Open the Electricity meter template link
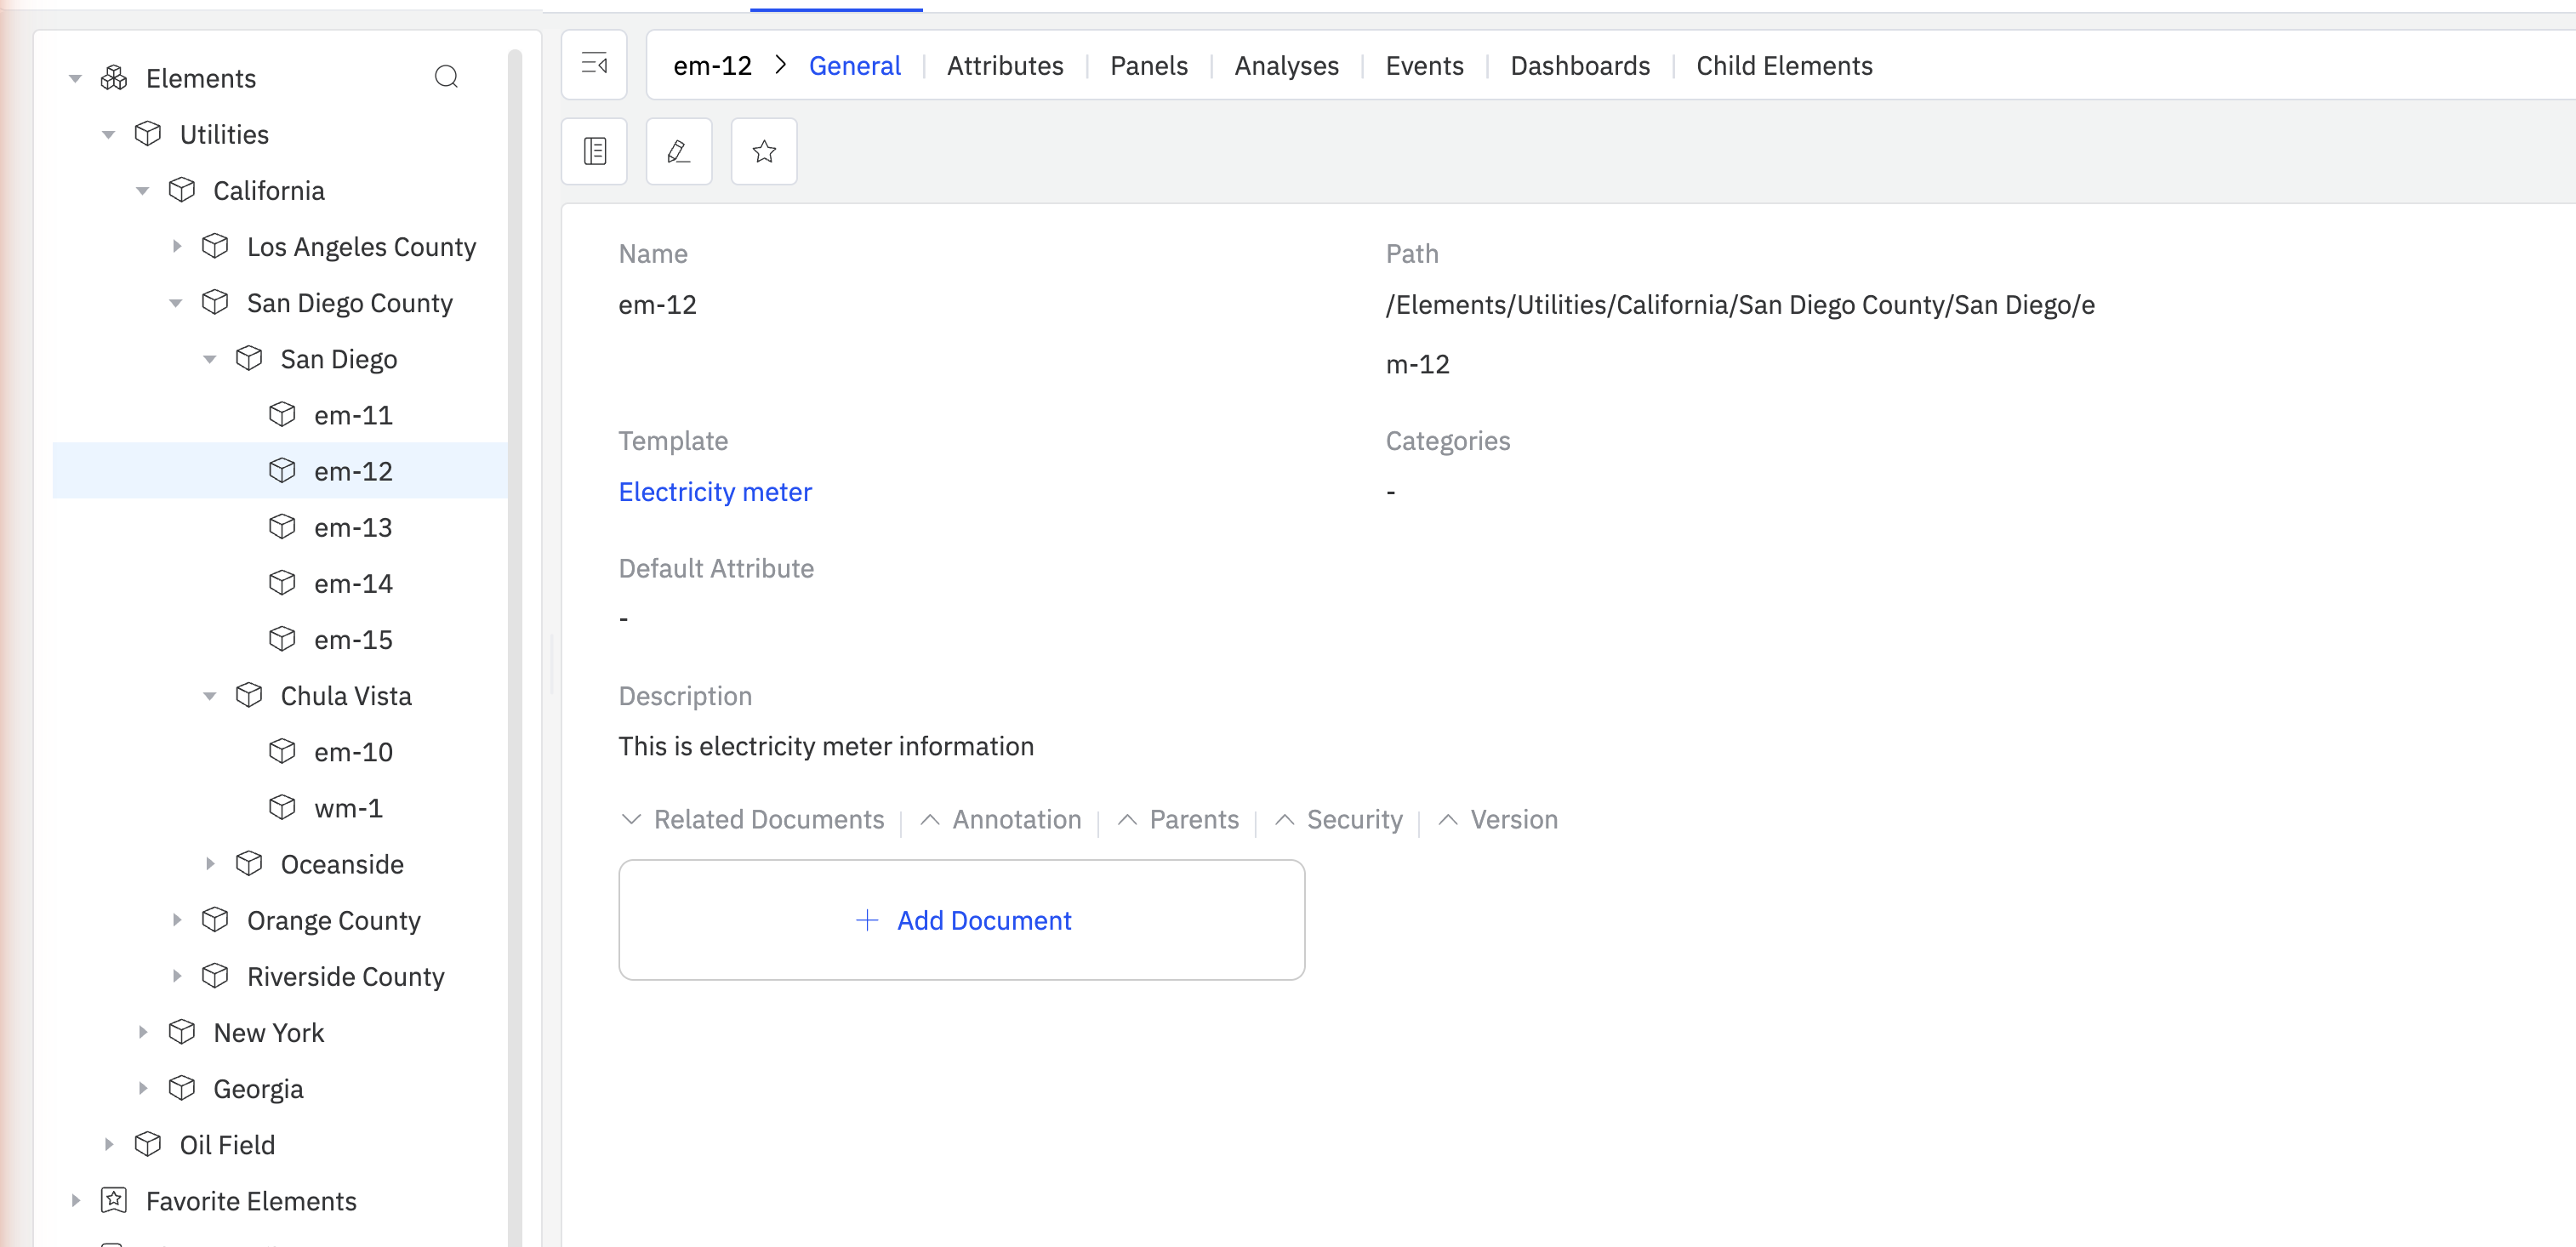 click(x=715, y=491)
